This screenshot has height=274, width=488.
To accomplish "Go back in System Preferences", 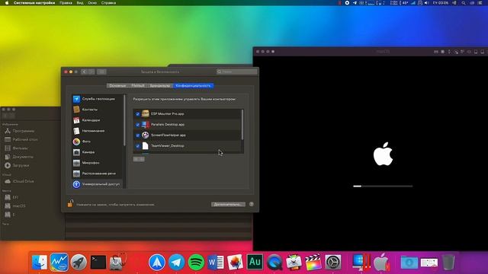I will tap(84, 72).
